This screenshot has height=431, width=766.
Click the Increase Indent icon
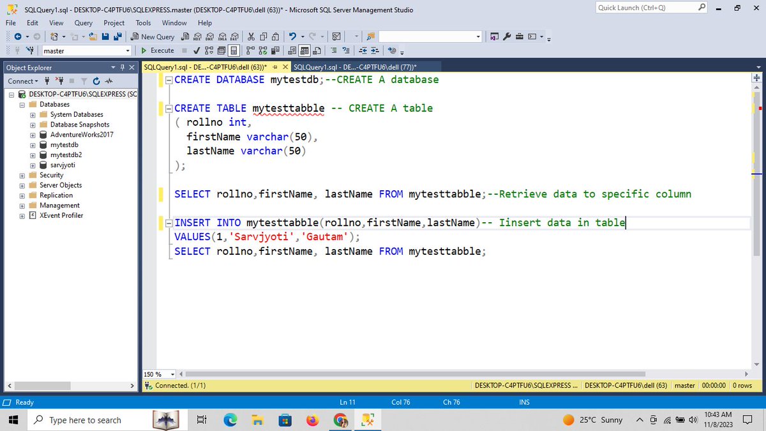pyautogui.click(x=375, y=50)
